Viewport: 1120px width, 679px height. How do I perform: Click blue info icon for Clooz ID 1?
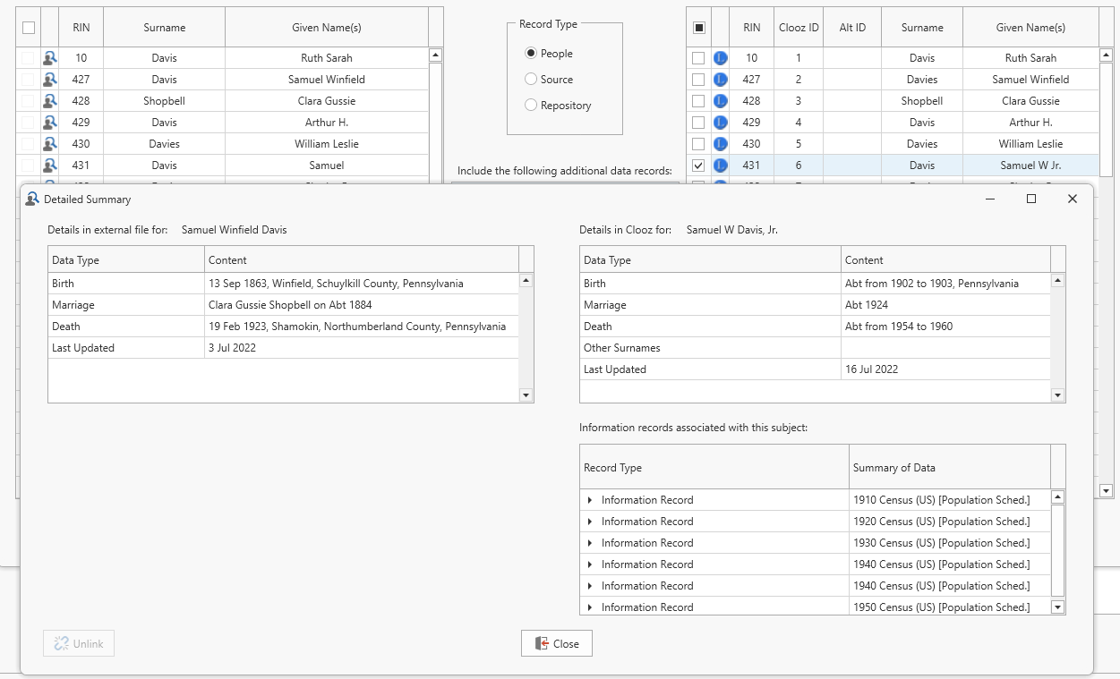[x=721, y=58]
